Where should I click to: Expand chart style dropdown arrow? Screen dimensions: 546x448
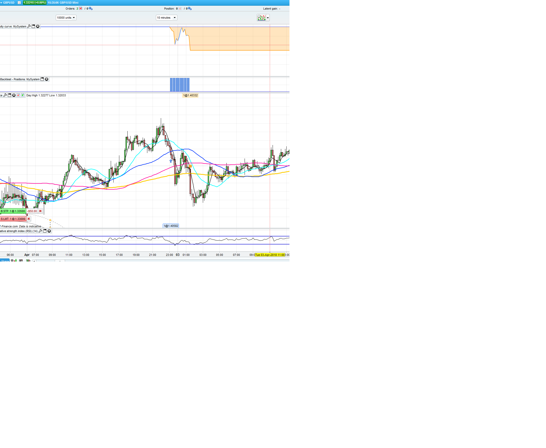[x=268, y=18]
